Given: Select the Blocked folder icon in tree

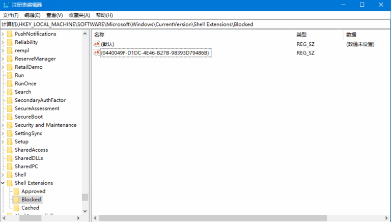Looking at the screenshot, I should (x=16, y=200).
